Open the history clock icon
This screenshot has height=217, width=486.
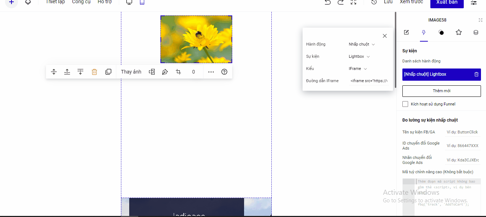374,2
